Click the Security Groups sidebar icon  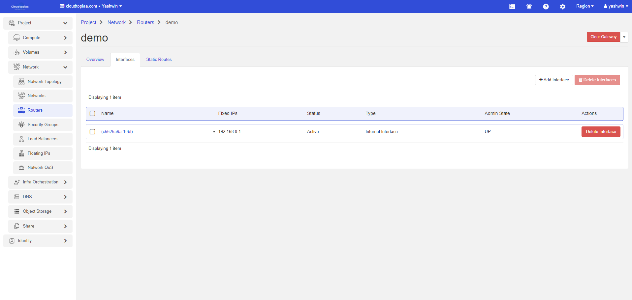(21, 125)
